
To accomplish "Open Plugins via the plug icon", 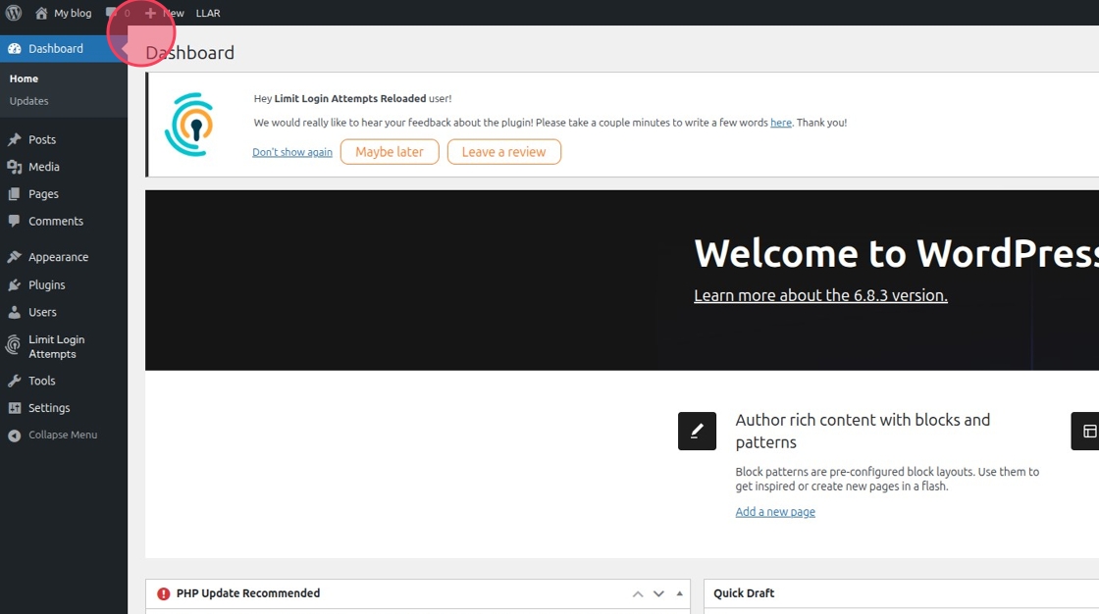I will [14, 284].
